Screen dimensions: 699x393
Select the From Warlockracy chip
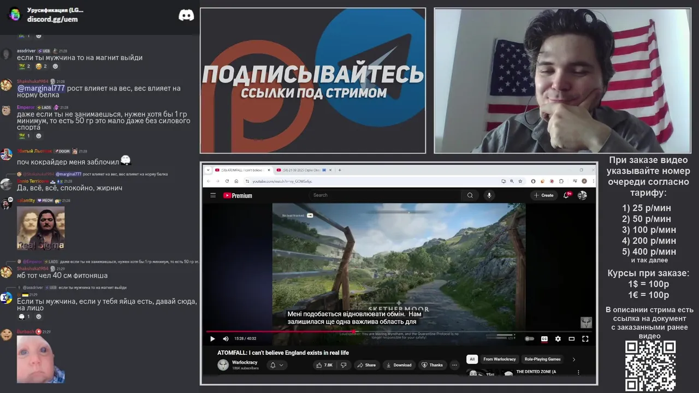coord(499,359)
